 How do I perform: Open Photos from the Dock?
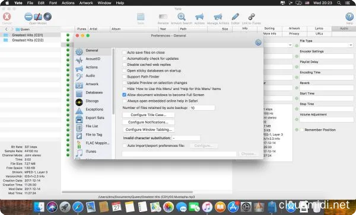pos(169,207)
